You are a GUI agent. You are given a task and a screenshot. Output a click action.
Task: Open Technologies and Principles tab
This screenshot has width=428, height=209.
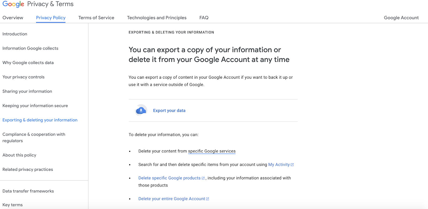click(157, 18)
